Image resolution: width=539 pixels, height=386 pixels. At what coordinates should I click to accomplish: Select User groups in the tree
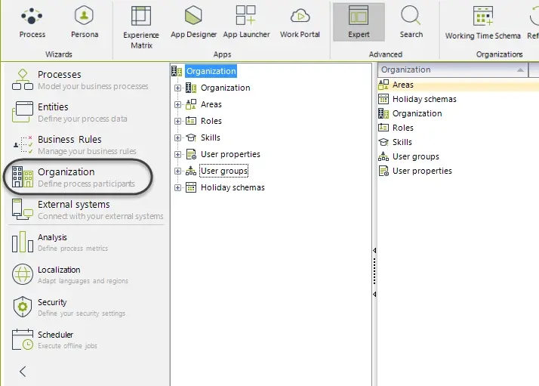[223, 171]
